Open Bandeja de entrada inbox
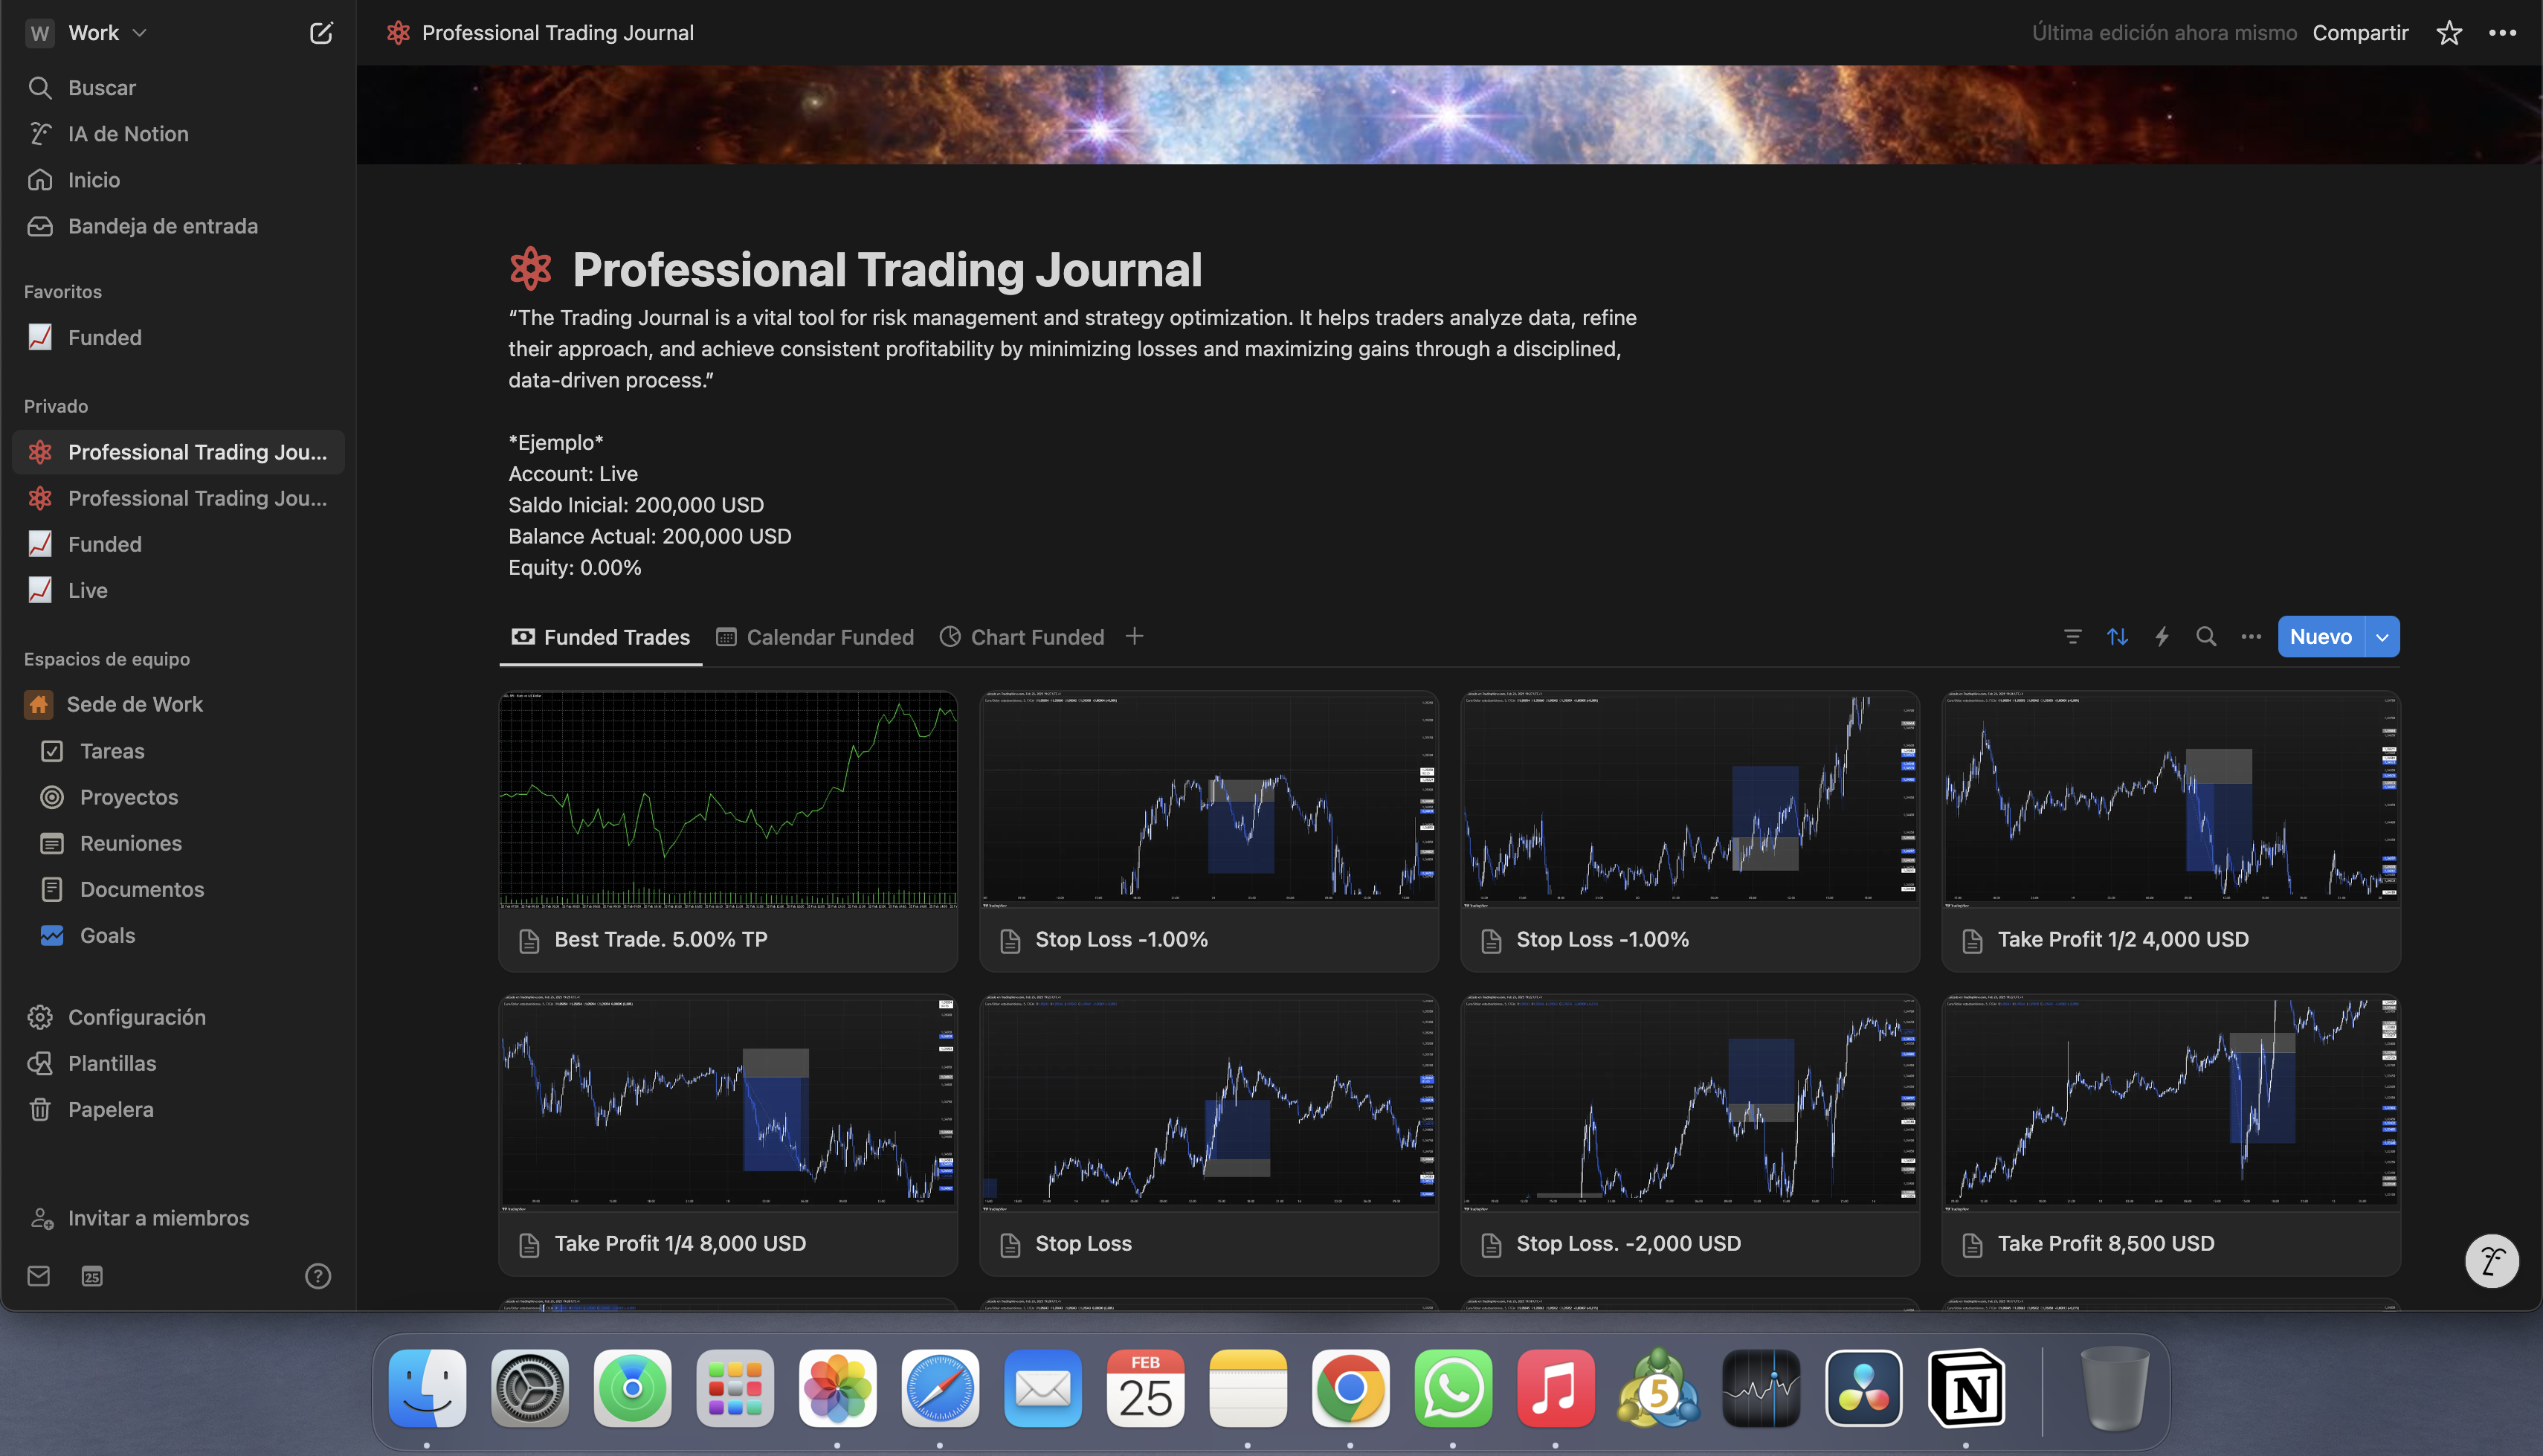The height and width of the screenshot is (1456, 2543). [x=163, y=226]
